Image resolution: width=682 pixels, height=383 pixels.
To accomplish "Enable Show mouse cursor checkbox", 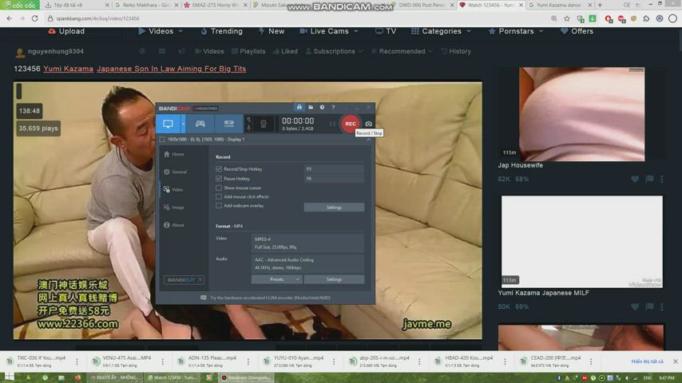I will 219,188.
